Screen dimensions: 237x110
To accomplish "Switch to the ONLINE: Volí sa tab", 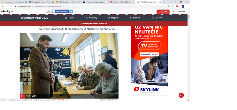I will click(68, 2).
